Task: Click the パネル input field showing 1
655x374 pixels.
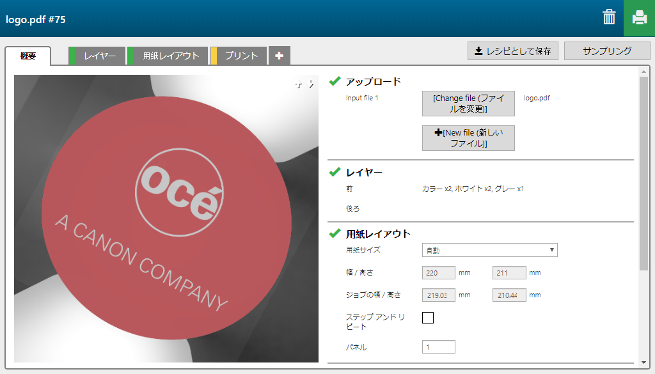Action: pyautogui.click(x=439, y=347)
